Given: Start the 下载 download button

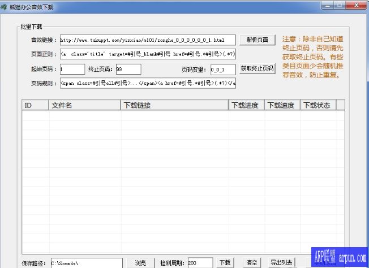Looking at the screenshot, I should coord(225,262).
